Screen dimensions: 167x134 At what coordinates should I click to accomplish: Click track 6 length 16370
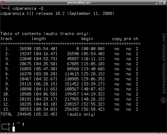26,74
